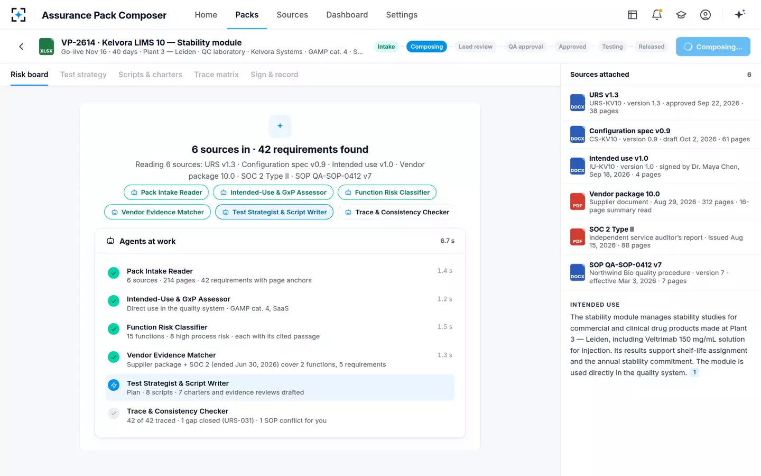Click the sparkle AI assistant icon

[740, 14]
